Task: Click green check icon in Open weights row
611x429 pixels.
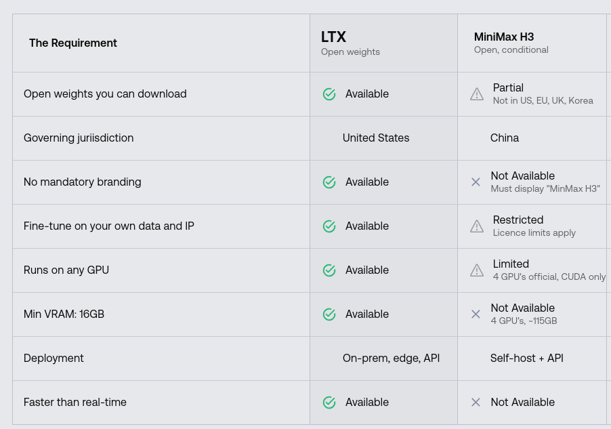Action: (x=329, y=94)
